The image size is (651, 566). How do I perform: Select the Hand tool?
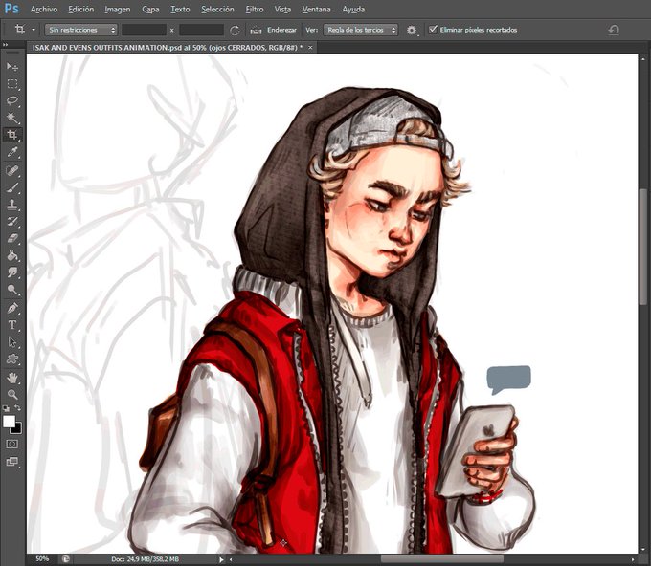[x=12, y=378]
